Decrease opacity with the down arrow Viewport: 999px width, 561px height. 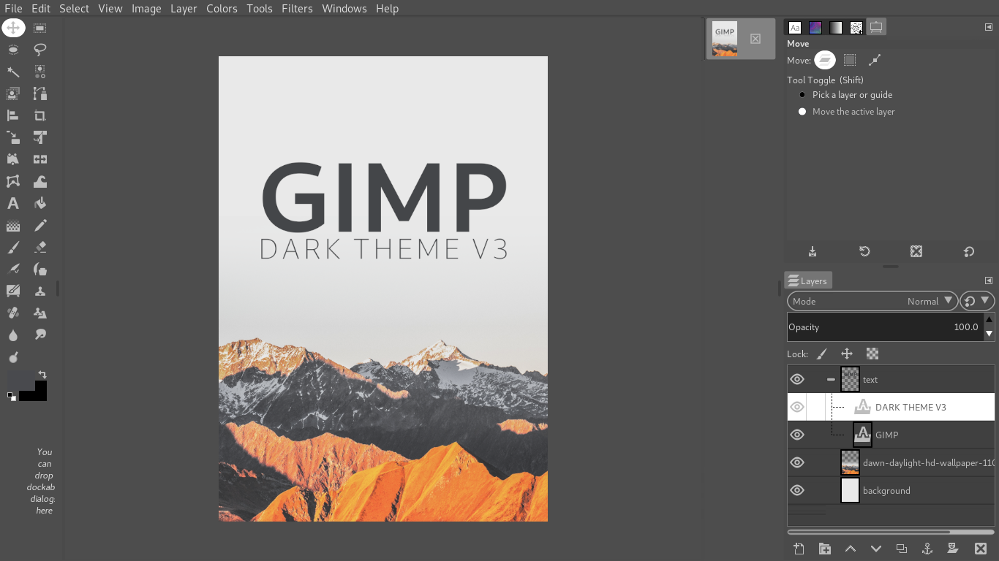click(989, 334)
